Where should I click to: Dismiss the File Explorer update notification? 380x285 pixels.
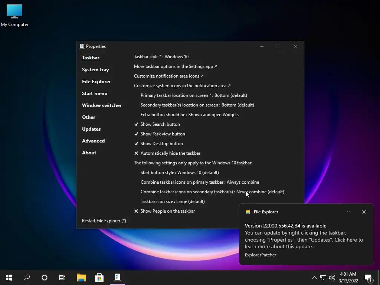(364, 212)
